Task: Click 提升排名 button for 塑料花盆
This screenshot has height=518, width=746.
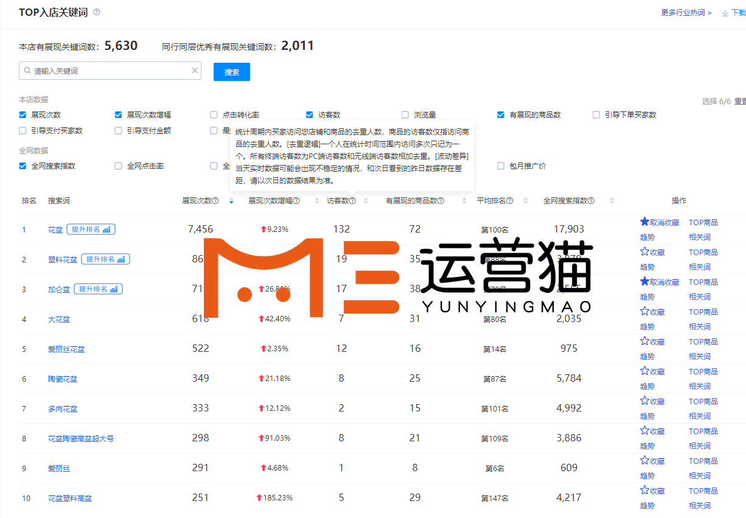Action: pyautogui.click(x=105, y=259)
